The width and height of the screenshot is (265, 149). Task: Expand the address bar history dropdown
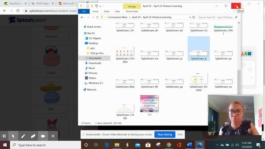190,17
